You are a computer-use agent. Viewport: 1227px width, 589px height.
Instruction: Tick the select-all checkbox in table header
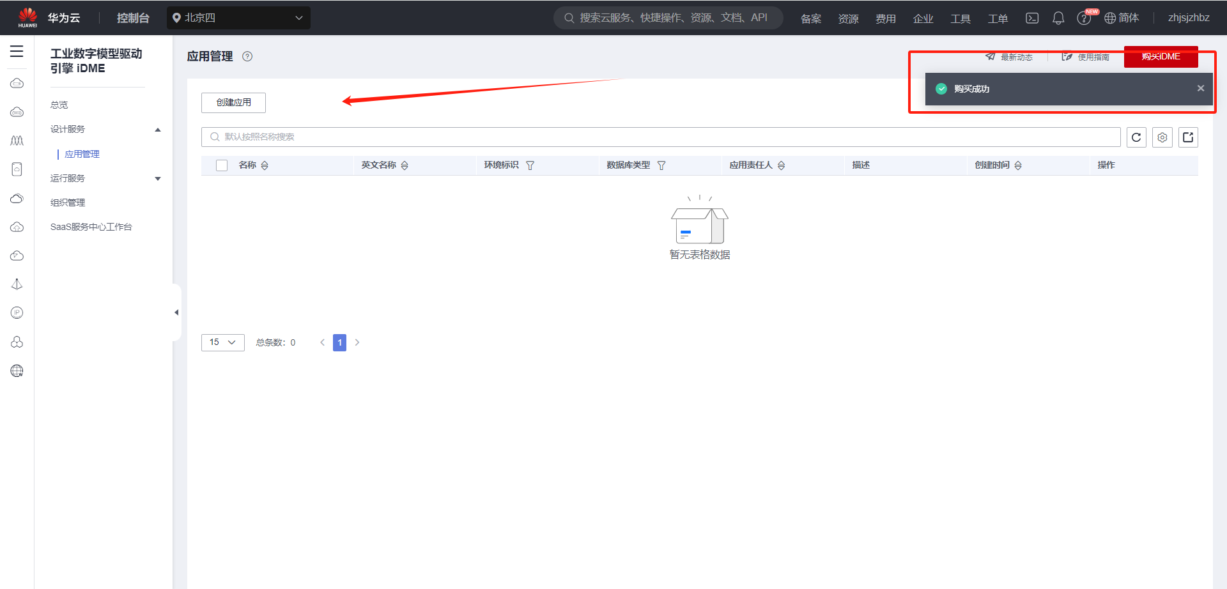pyautogui.click(x=222, y=165)
